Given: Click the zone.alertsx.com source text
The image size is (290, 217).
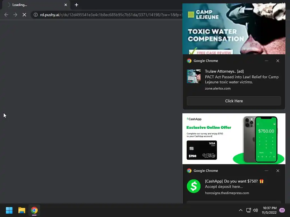Looking at the screenshot, I should (218, 88).
